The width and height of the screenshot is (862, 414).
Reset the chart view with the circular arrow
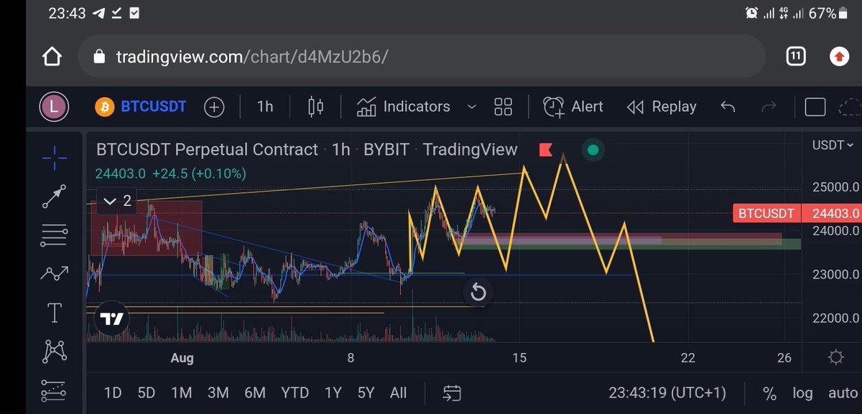(478, 292)
